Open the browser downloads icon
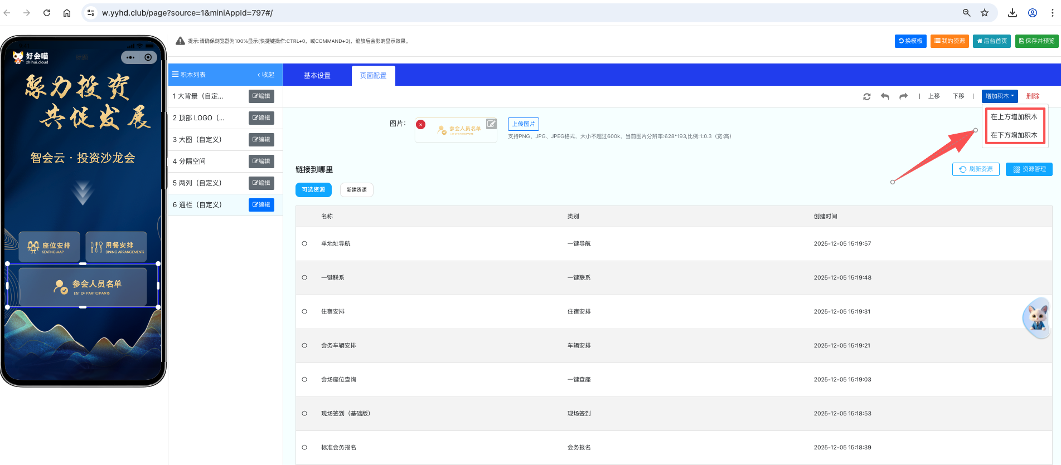Viewport: 1061px width, 465px height. [x=1012, y=13]
